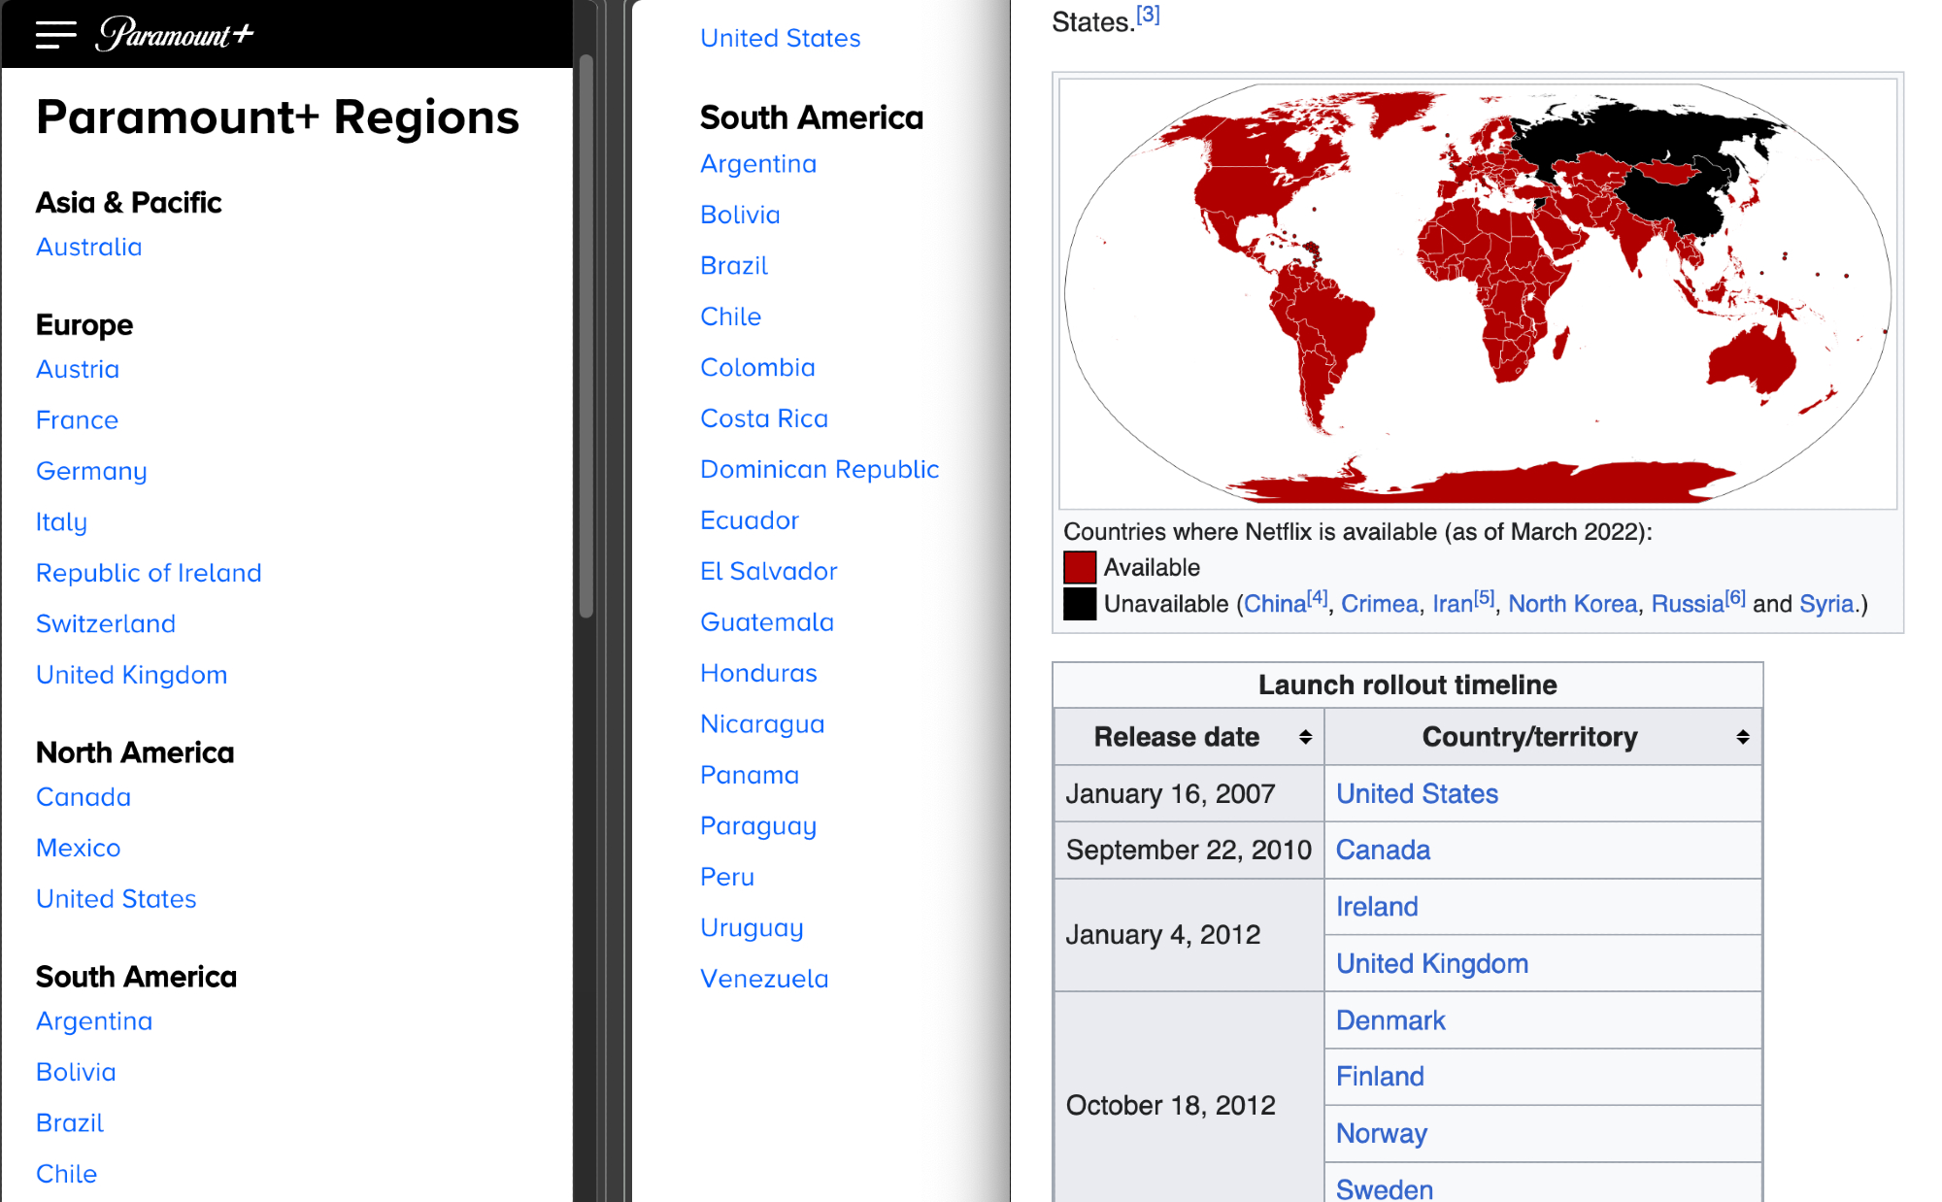This screenshot has height=1202, width=1942.
Task: Select Republic of Ireland under Europe
Action: 149,573
